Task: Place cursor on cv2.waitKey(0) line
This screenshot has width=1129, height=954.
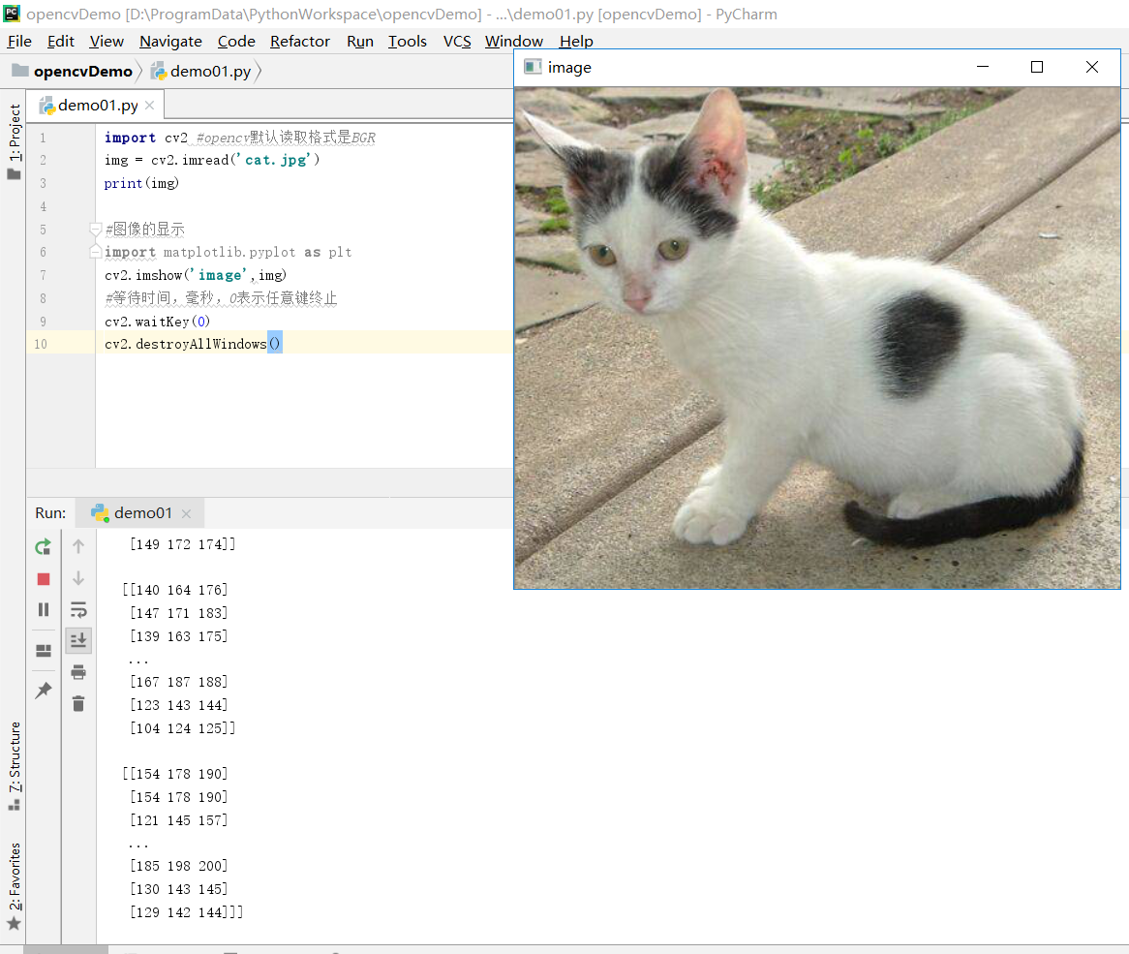Action: pyautogui.click(x=158, y=322)
